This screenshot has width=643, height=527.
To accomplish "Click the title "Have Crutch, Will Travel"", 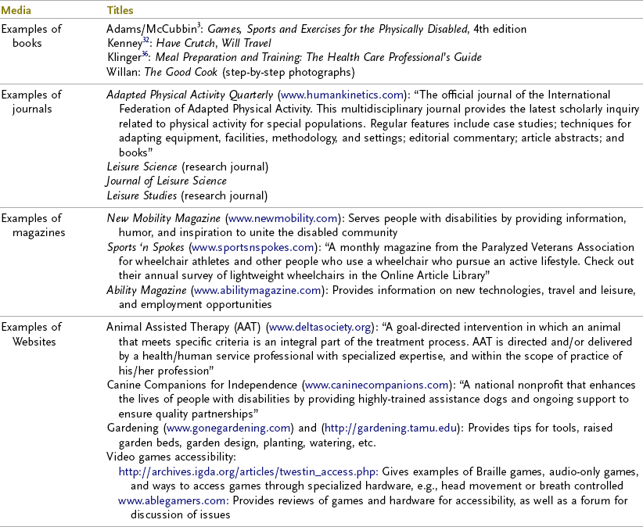I will click(214, 43).
